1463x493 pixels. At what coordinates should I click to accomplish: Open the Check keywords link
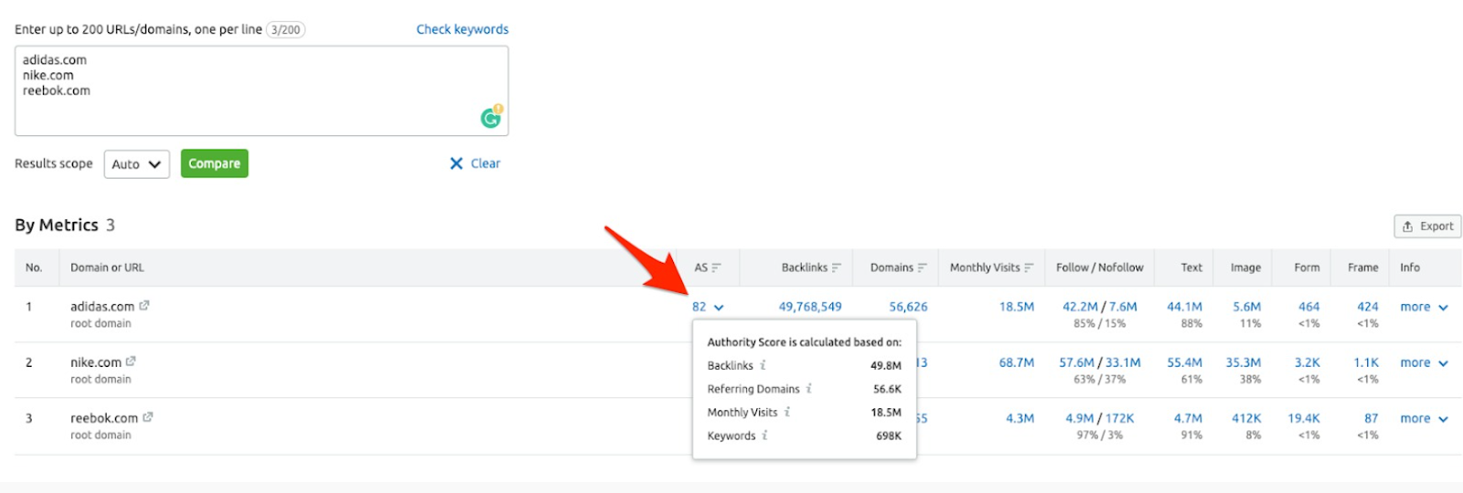[x=462, y=29]
